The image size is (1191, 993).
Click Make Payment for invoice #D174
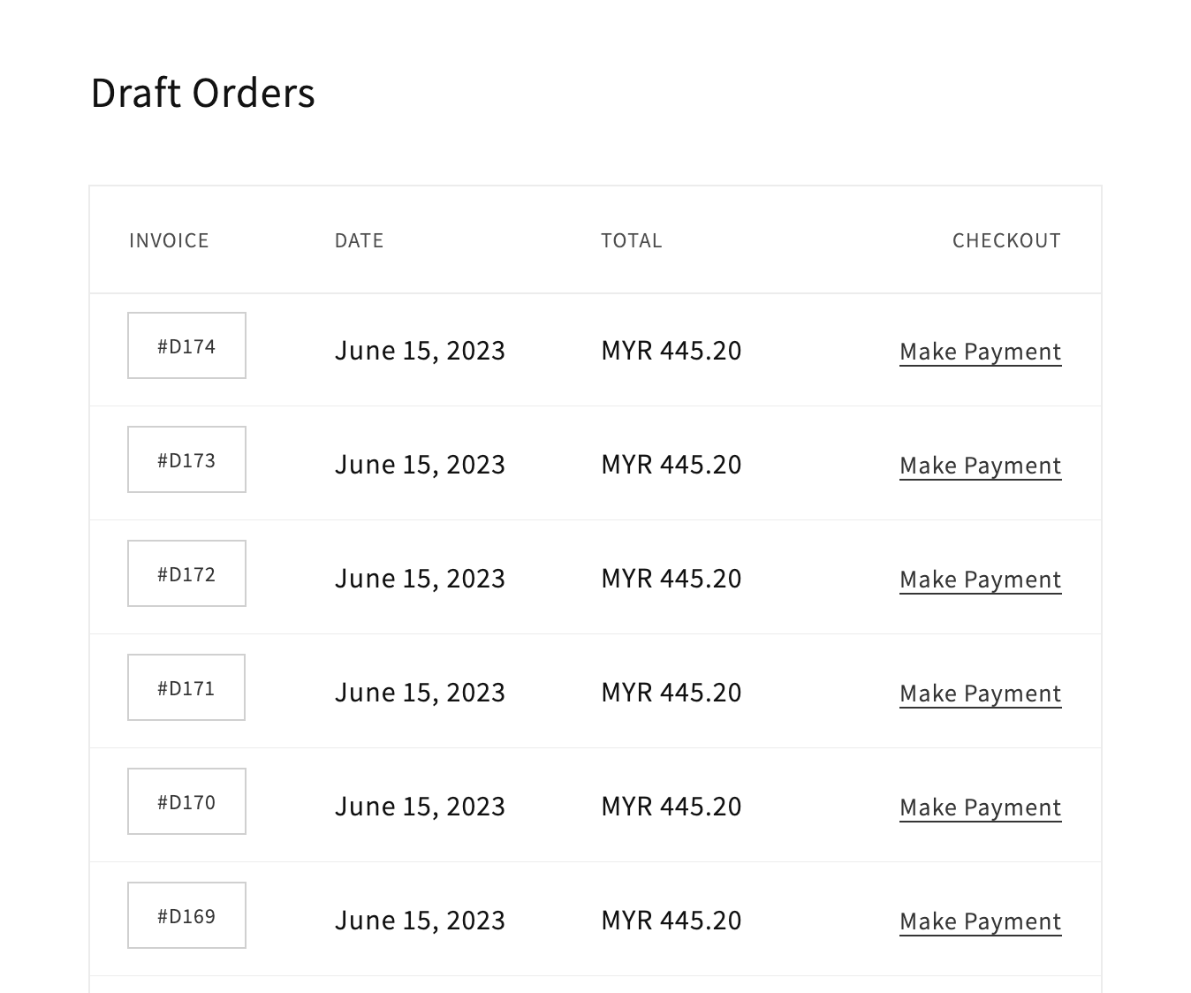pyautogui.click(x=980, y=351)
